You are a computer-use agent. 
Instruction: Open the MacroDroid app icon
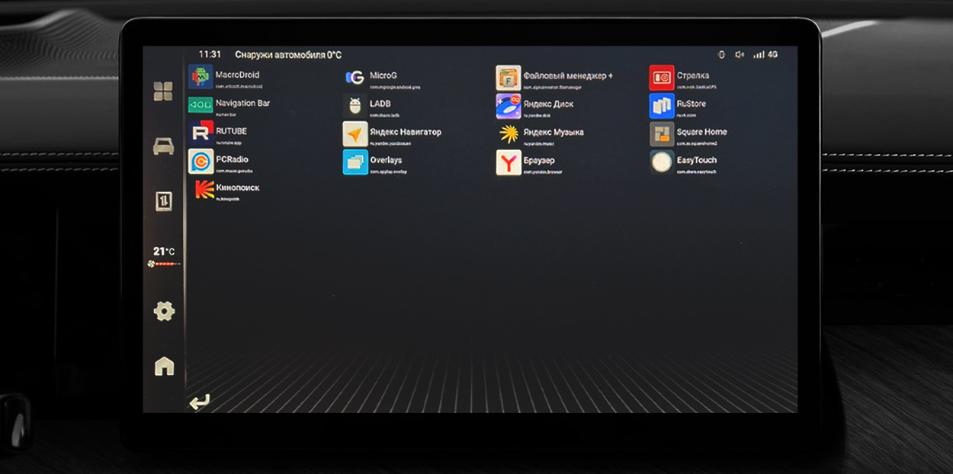tap(201, 77)
